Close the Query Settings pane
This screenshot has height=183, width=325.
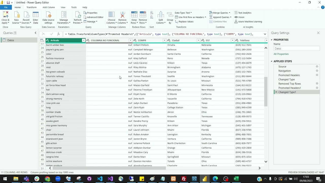click(318, 33)
